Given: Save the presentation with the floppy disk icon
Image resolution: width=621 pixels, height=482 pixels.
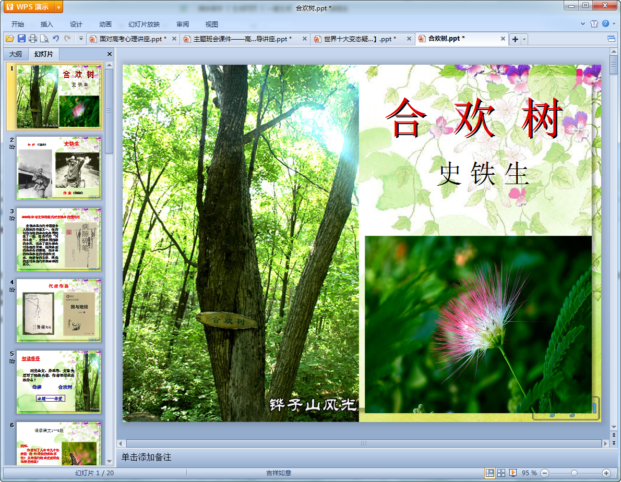Looking at the screenshot, I should point(21,39).
